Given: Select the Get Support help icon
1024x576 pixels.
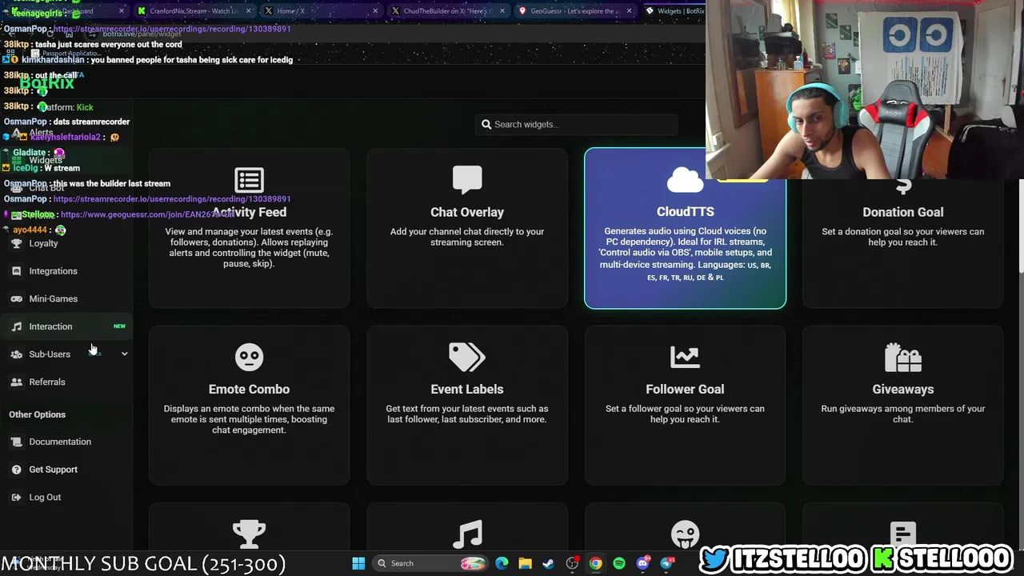Looking at the screenshot, I should (x=16, y=470).
